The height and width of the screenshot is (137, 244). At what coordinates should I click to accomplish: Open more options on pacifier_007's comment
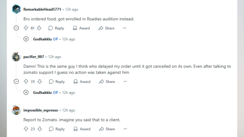point(125,81)
